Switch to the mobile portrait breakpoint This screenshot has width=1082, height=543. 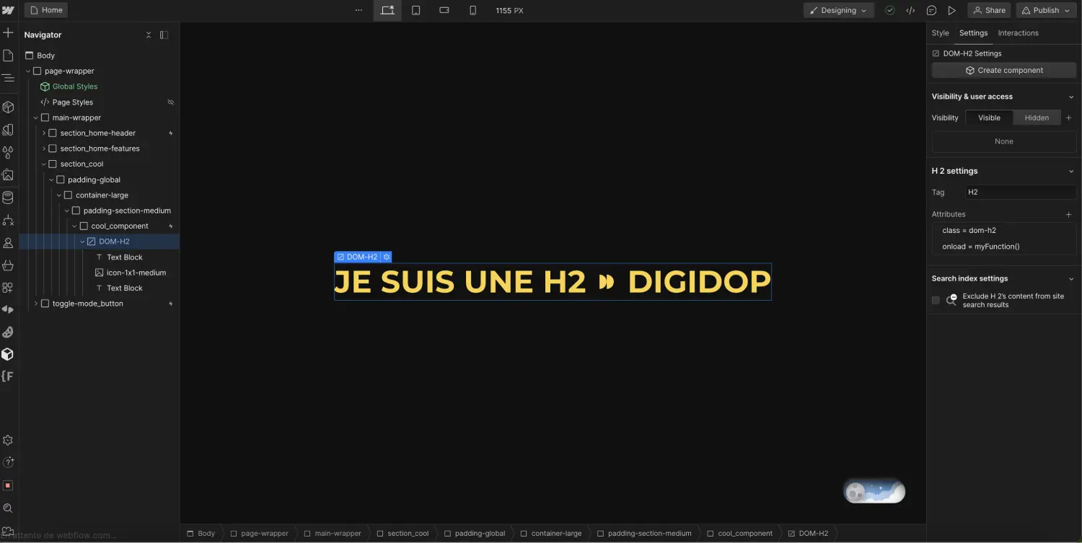point(472,10)
